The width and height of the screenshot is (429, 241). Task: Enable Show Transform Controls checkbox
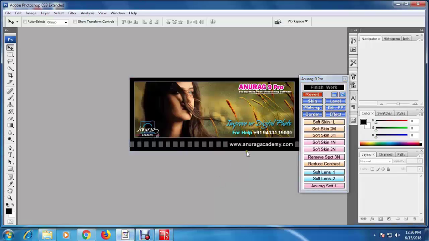click(75, 22)
